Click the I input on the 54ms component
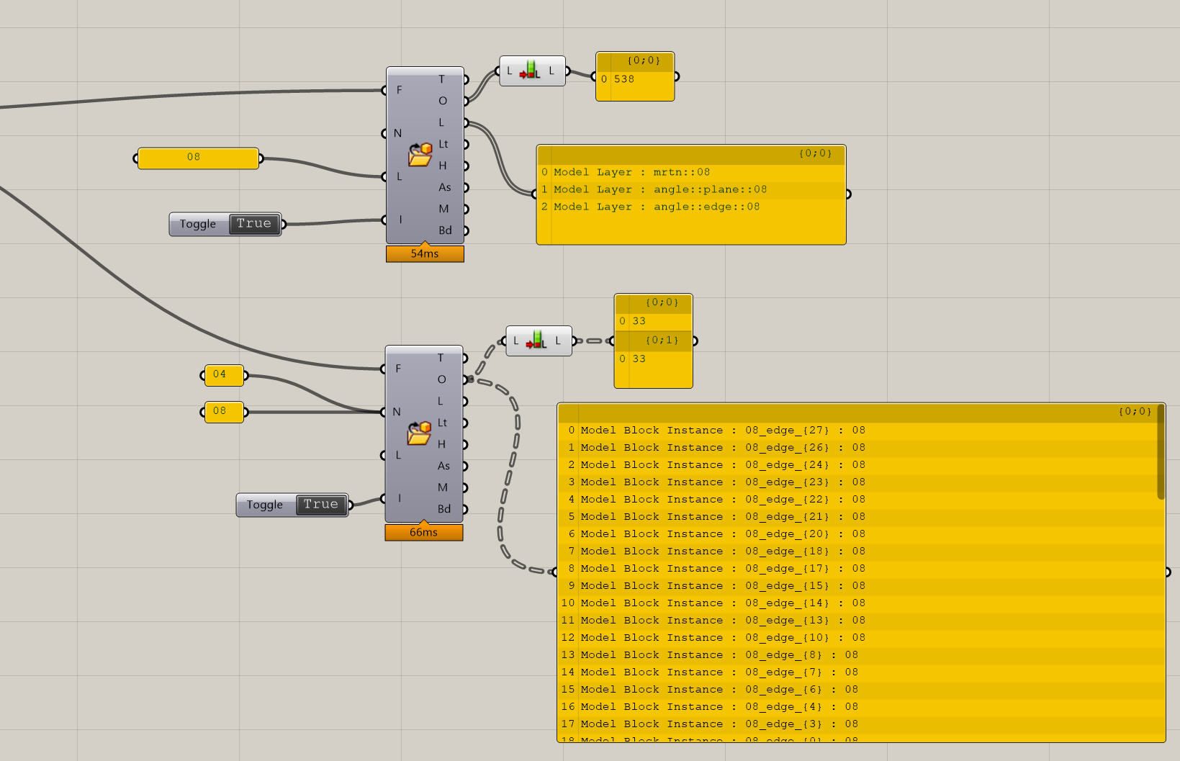 click(400, 220)
